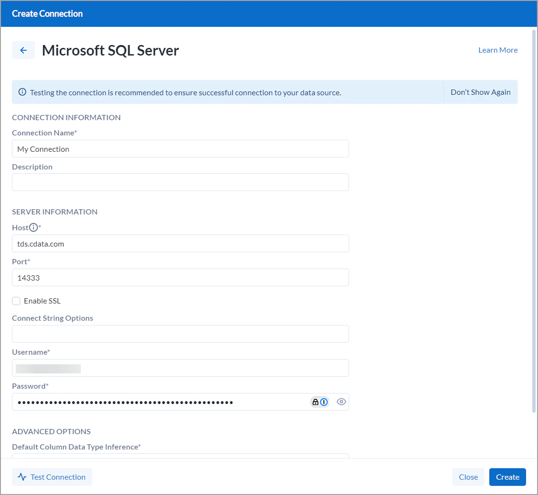This screenshot has width=538, height=495.
Task: Click the Connect String Options field
Action: coord(180,334)
